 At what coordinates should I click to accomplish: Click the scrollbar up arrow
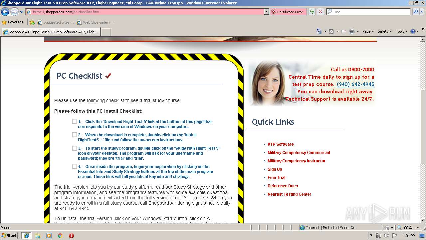[423, 39]
